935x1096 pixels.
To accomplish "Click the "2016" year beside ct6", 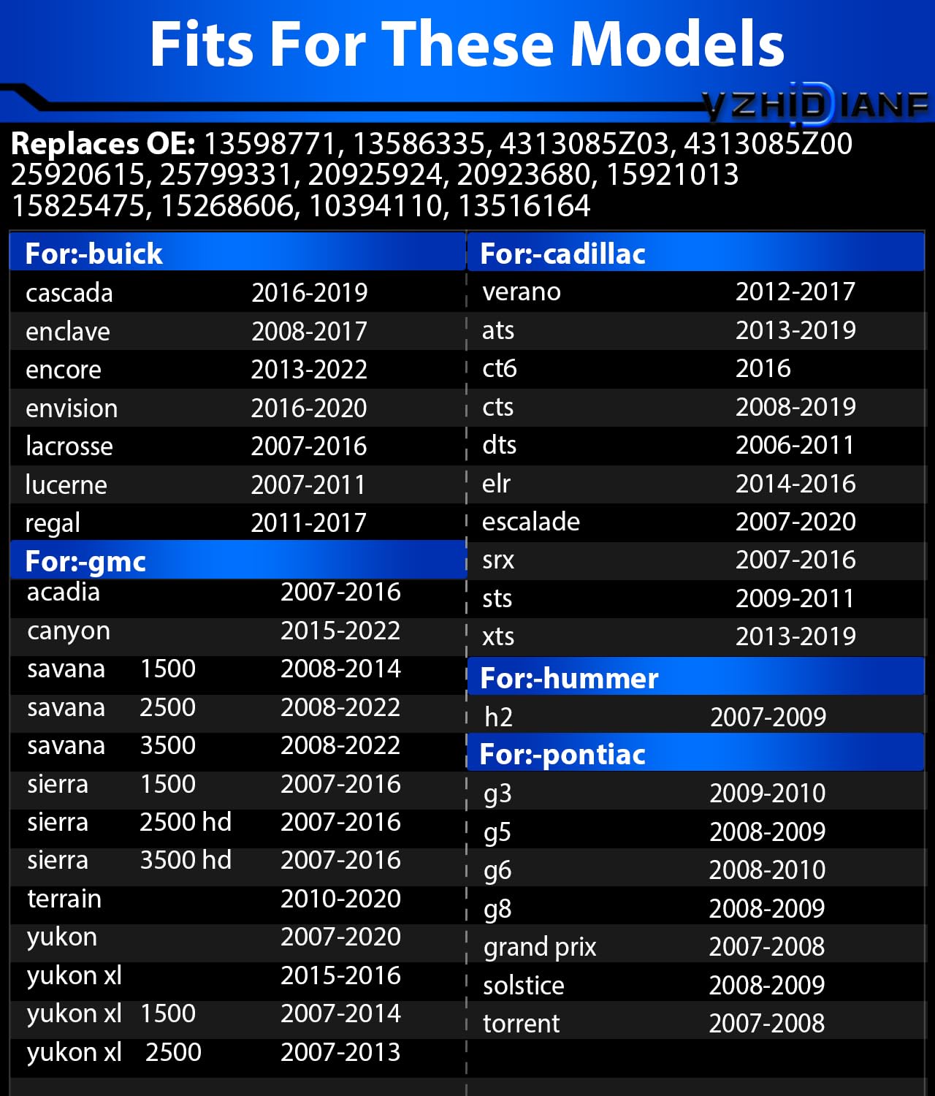I will click(x=763, y=368).
